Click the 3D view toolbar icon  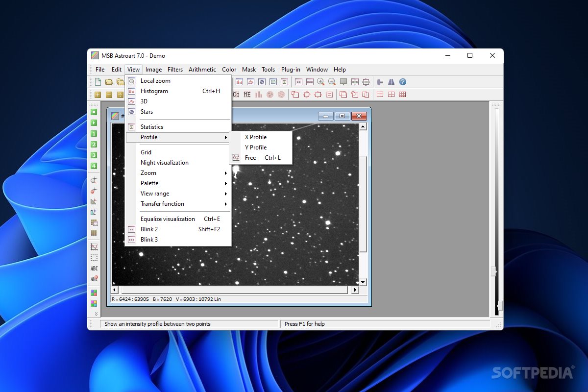pos(251,82)
